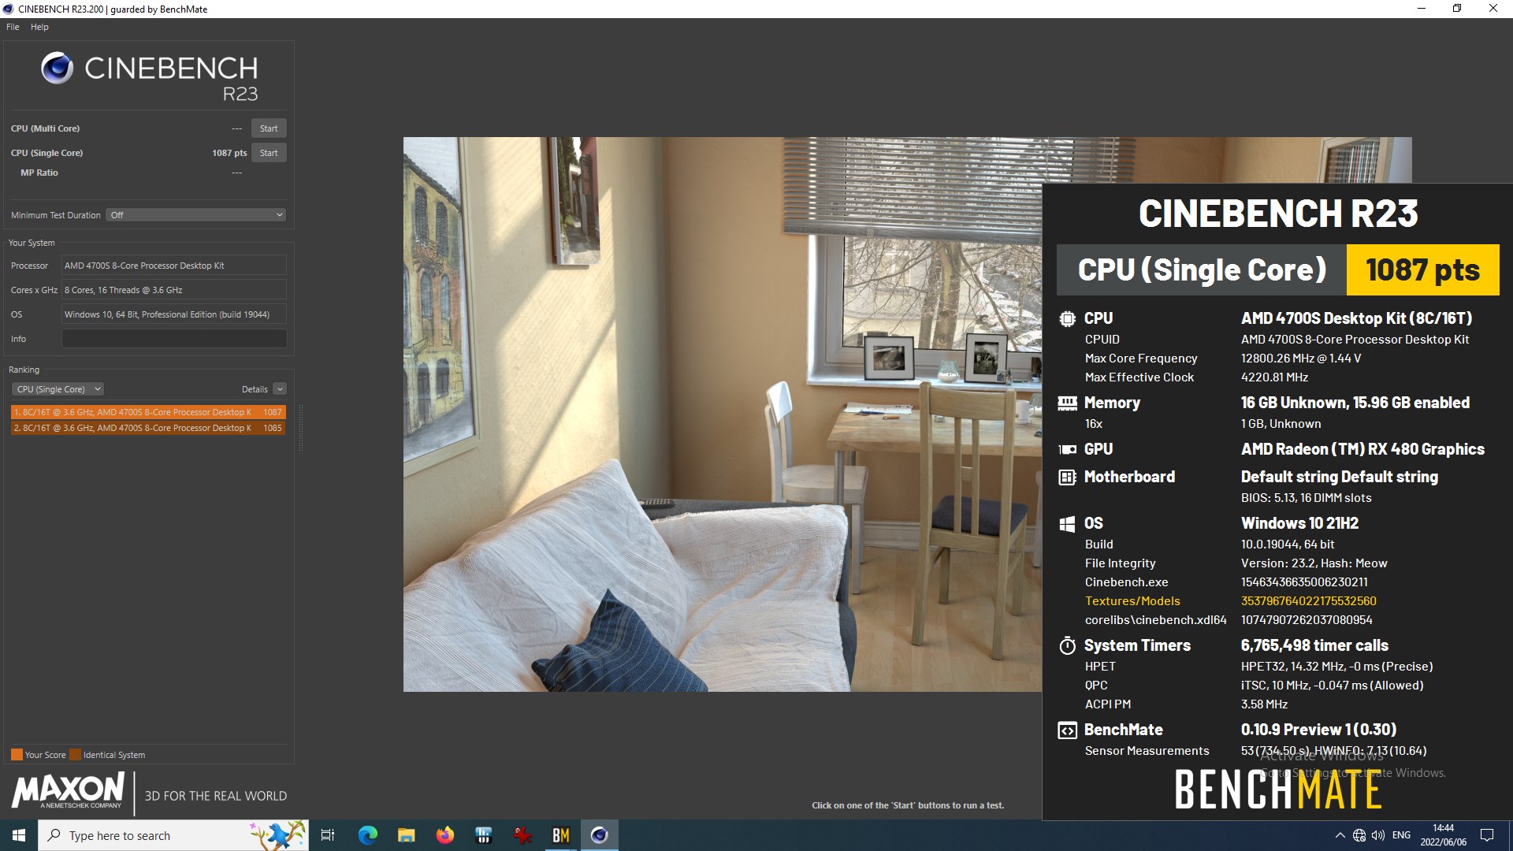Click the Identical System brown swatch
The height and width of the screenshot is (851, 1513).
coord(75,755)
